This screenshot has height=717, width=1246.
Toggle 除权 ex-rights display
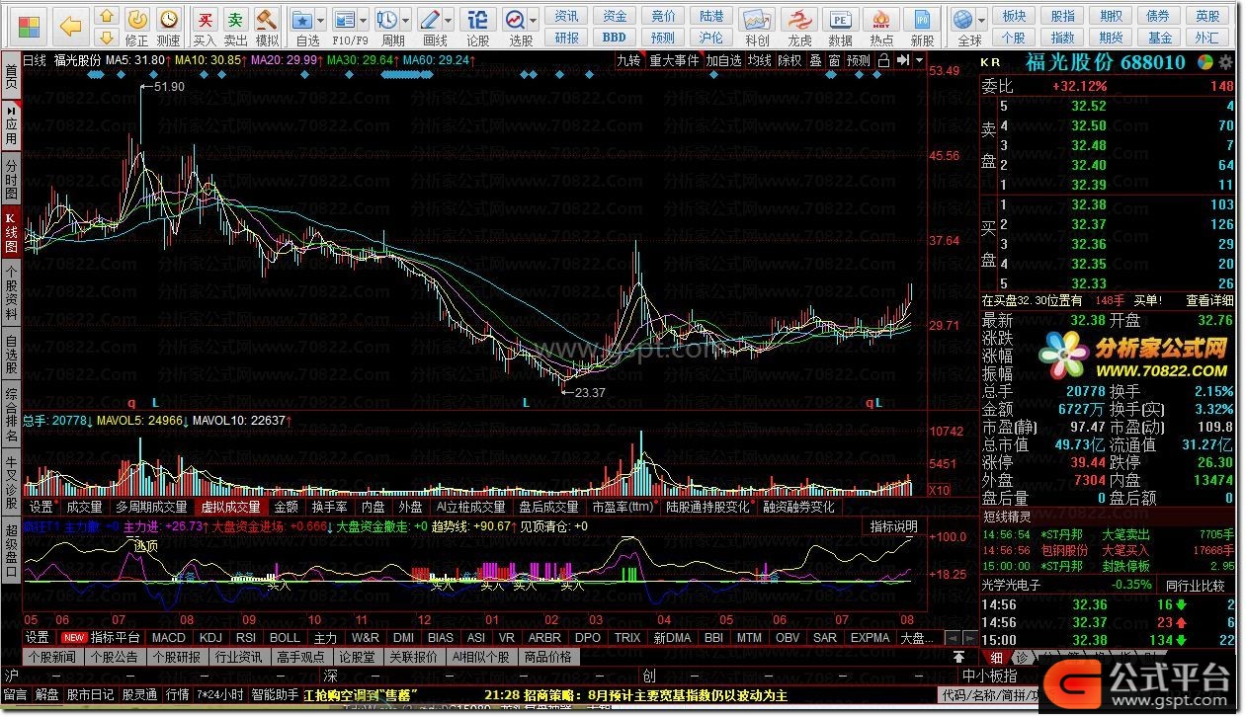(790, 60)
